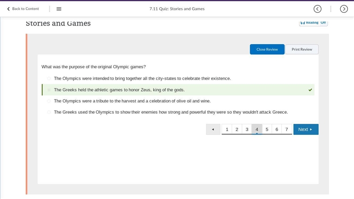Screen dimensions: 354x199
Task: Close the quiz review
Action: [x=267, y=49]
